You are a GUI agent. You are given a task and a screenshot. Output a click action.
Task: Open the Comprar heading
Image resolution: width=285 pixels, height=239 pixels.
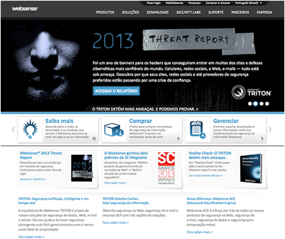click(141, 121)
